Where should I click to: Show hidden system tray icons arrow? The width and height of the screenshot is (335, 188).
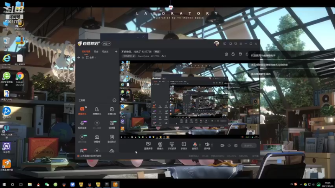(x=301, y=184)
